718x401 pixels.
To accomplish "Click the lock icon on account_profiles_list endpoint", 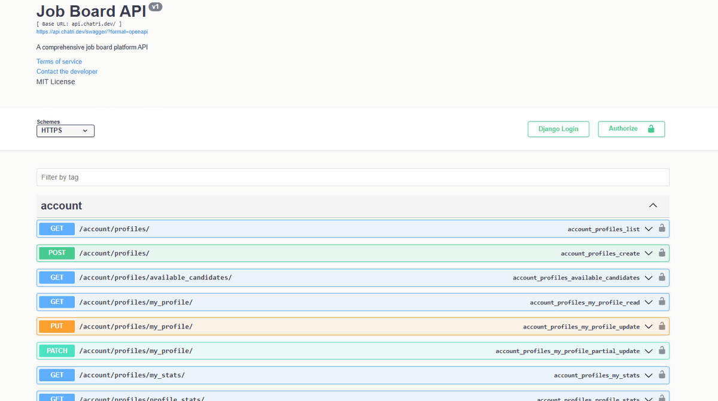I will [x=662, y=229].
